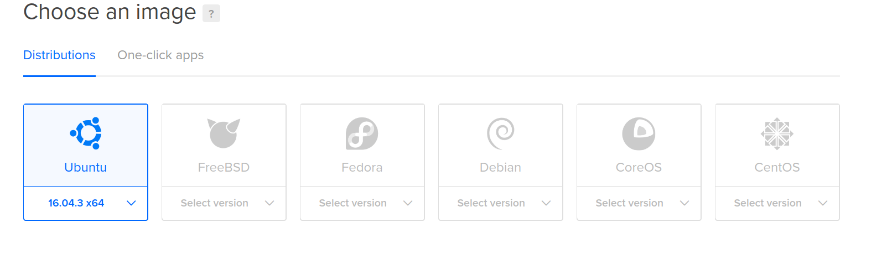Open the CoreOS Select version dropdown
This screenshot has width=887, height=253.
639,203
